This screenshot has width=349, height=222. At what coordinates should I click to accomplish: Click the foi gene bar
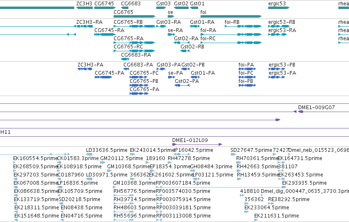pos(231,16)
